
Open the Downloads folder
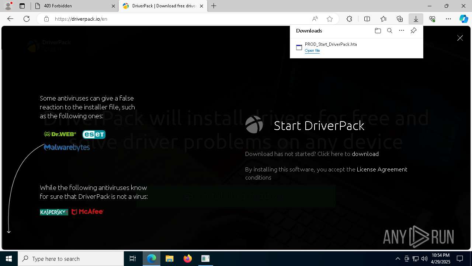(x=378, y=31)
